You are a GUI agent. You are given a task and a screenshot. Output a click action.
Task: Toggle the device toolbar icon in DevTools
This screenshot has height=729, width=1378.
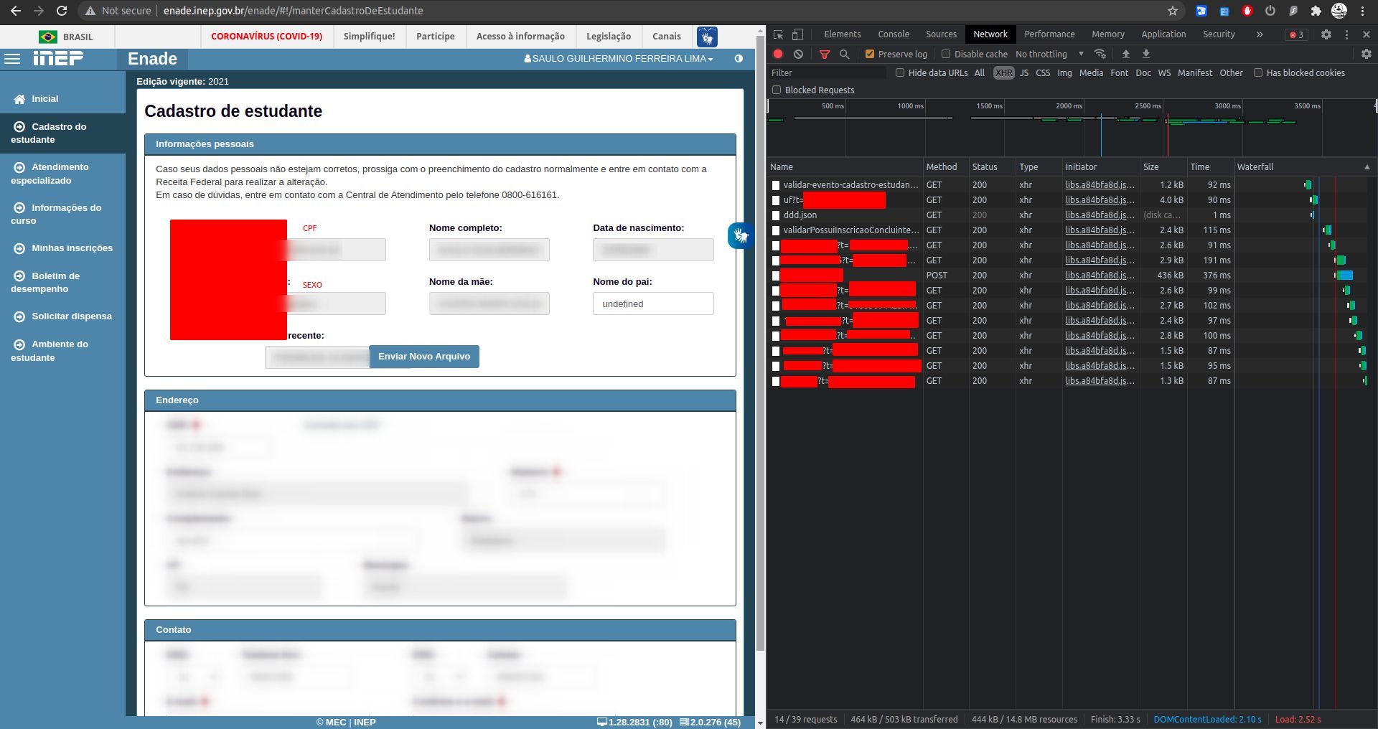pyautogui.click(x=797, y=34)
